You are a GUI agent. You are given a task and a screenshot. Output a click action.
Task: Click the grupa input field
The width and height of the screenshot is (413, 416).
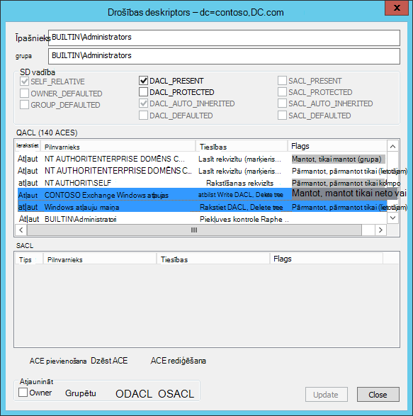pyautogui.click(x=224, y=56)
